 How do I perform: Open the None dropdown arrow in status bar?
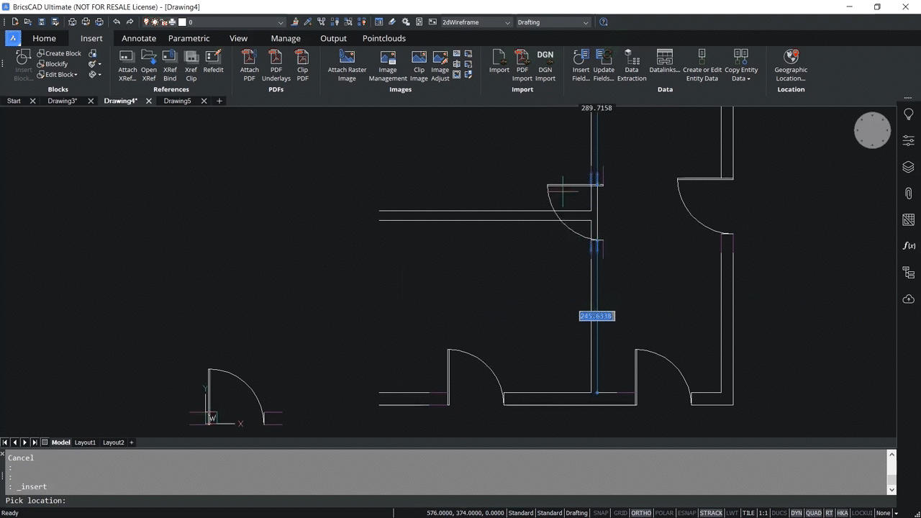(x=896, y=513)
